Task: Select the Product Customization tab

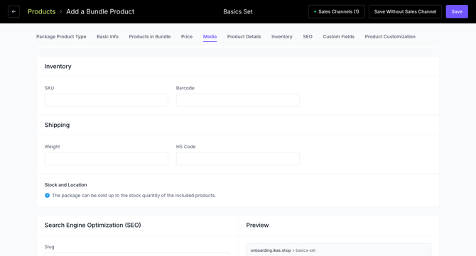Action: [390, 37]
